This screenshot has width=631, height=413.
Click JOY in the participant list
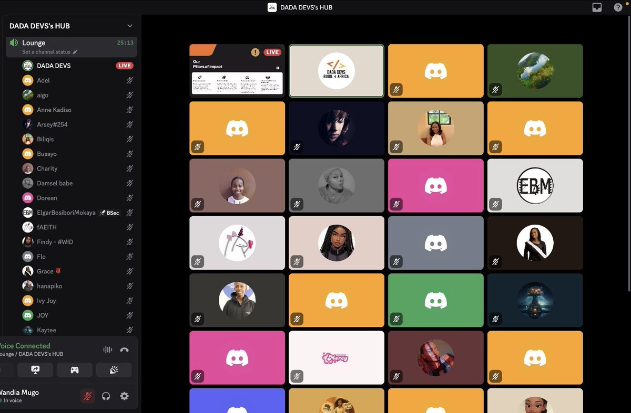point(77,315)
